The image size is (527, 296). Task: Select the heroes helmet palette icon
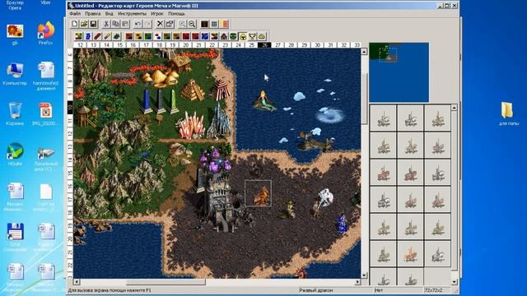click(242, 36)
